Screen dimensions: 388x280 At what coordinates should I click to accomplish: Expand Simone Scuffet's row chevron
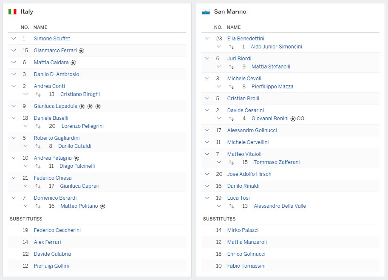point(14,39)
